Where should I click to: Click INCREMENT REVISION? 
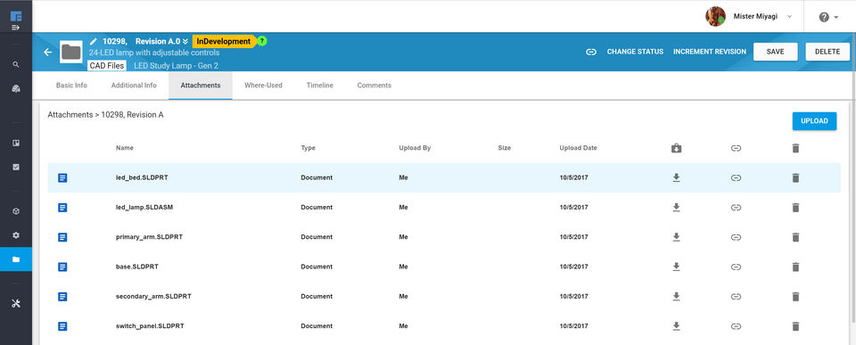709,52
